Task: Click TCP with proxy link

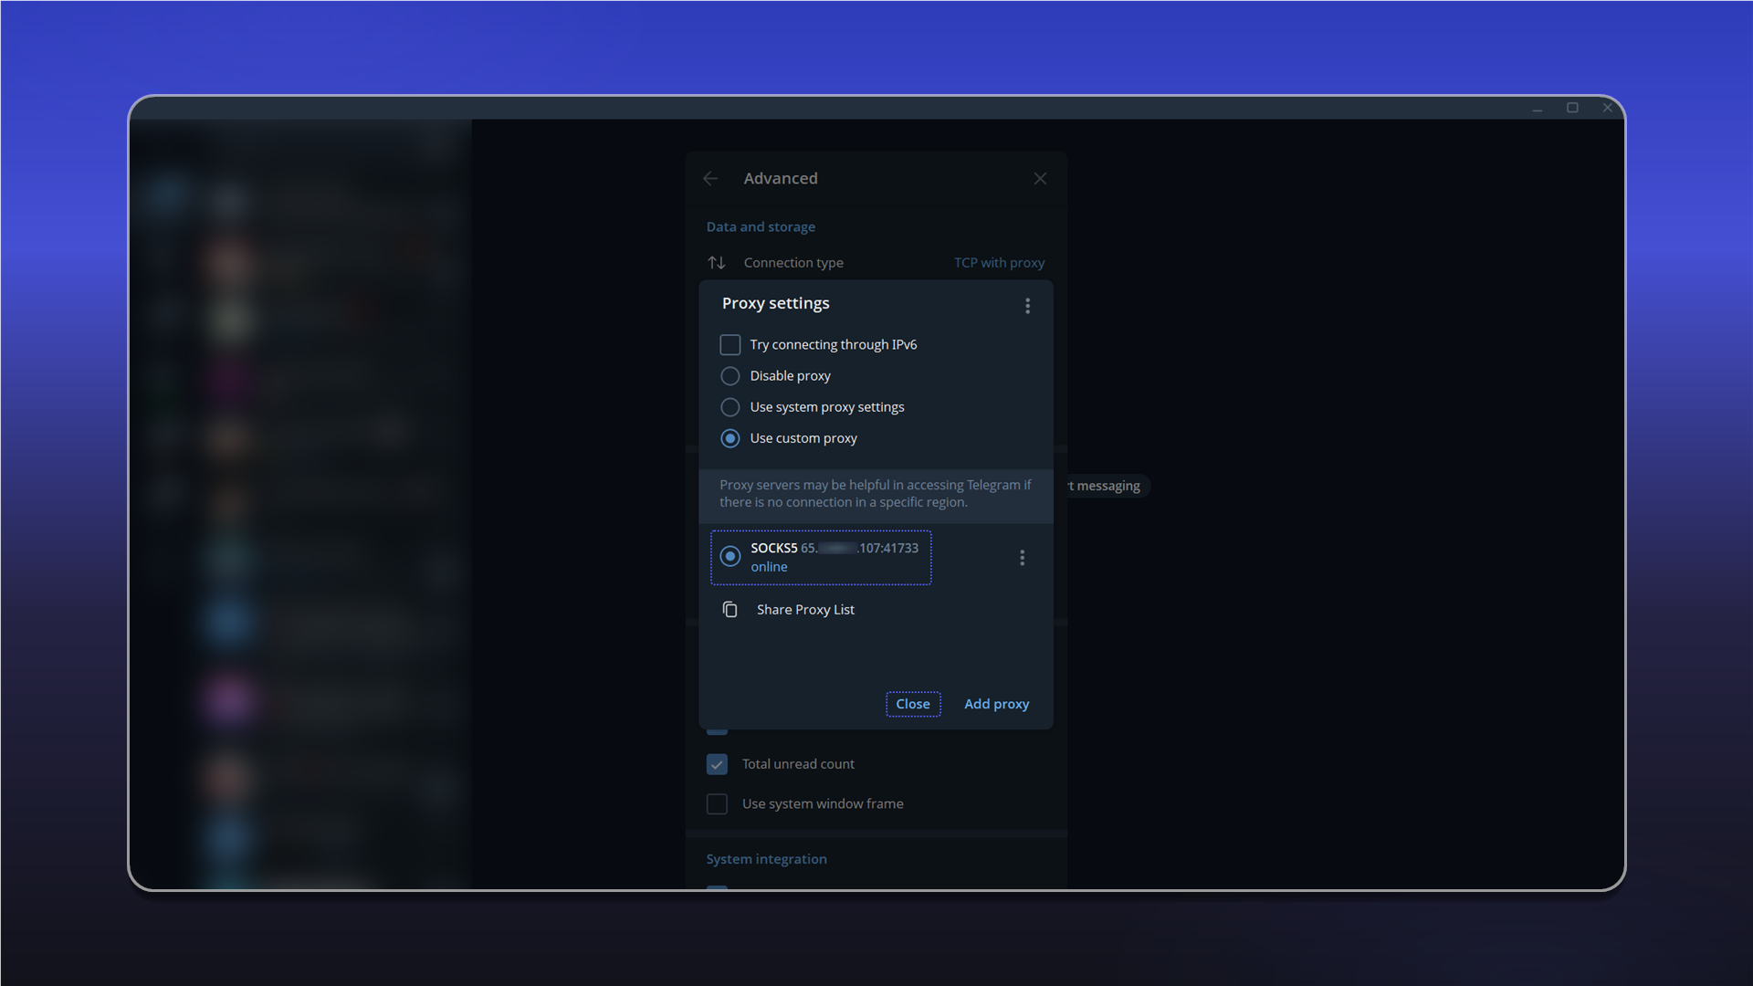Action: tap(999, 263)
